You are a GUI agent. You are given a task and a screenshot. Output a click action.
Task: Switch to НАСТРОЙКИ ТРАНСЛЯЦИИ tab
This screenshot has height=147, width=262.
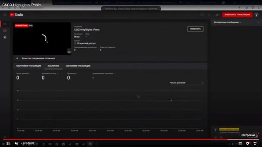click(x=29, y=66)
